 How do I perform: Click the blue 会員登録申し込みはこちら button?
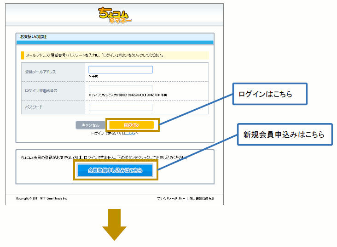click(x=115, y=170)
